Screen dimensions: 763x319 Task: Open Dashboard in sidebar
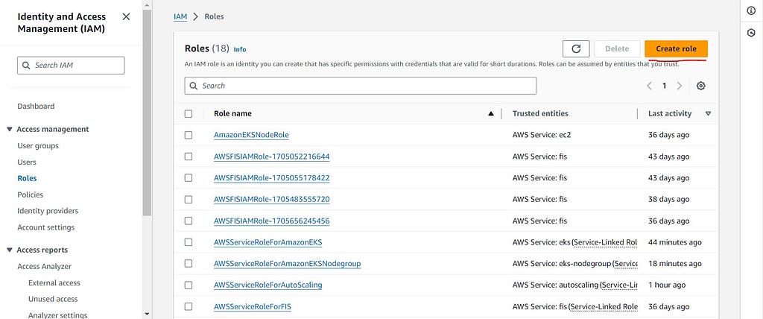[x=36, y=106]
